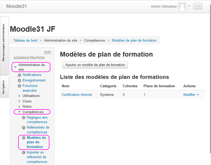Collapse the Compétences tree section
Screen dimensions: 211x165
19,112
